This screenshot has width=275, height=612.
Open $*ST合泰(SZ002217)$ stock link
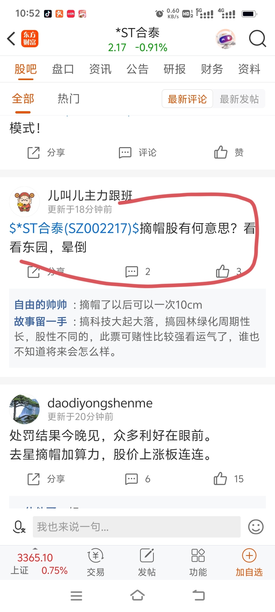[x=74, y=228]
